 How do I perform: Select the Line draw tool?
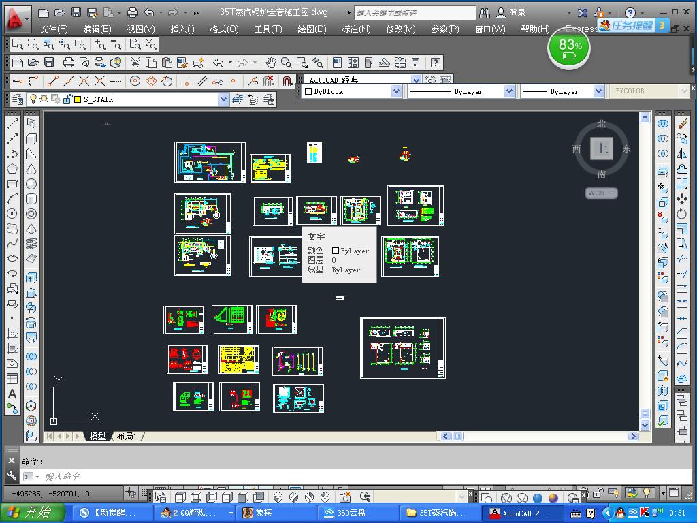pos(12,124)
